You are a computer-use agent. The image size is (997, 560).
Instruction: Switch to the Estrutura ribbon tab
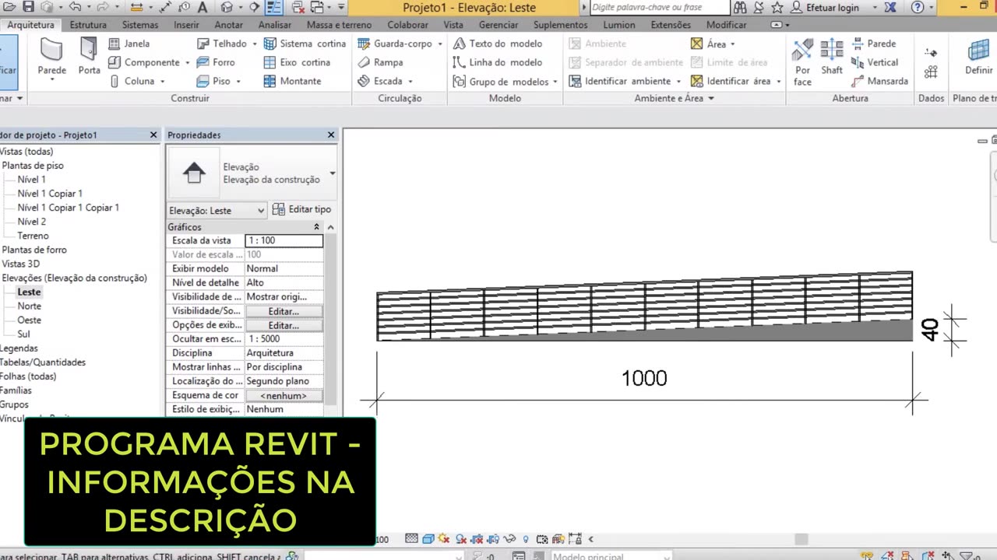tap(88, 25)
